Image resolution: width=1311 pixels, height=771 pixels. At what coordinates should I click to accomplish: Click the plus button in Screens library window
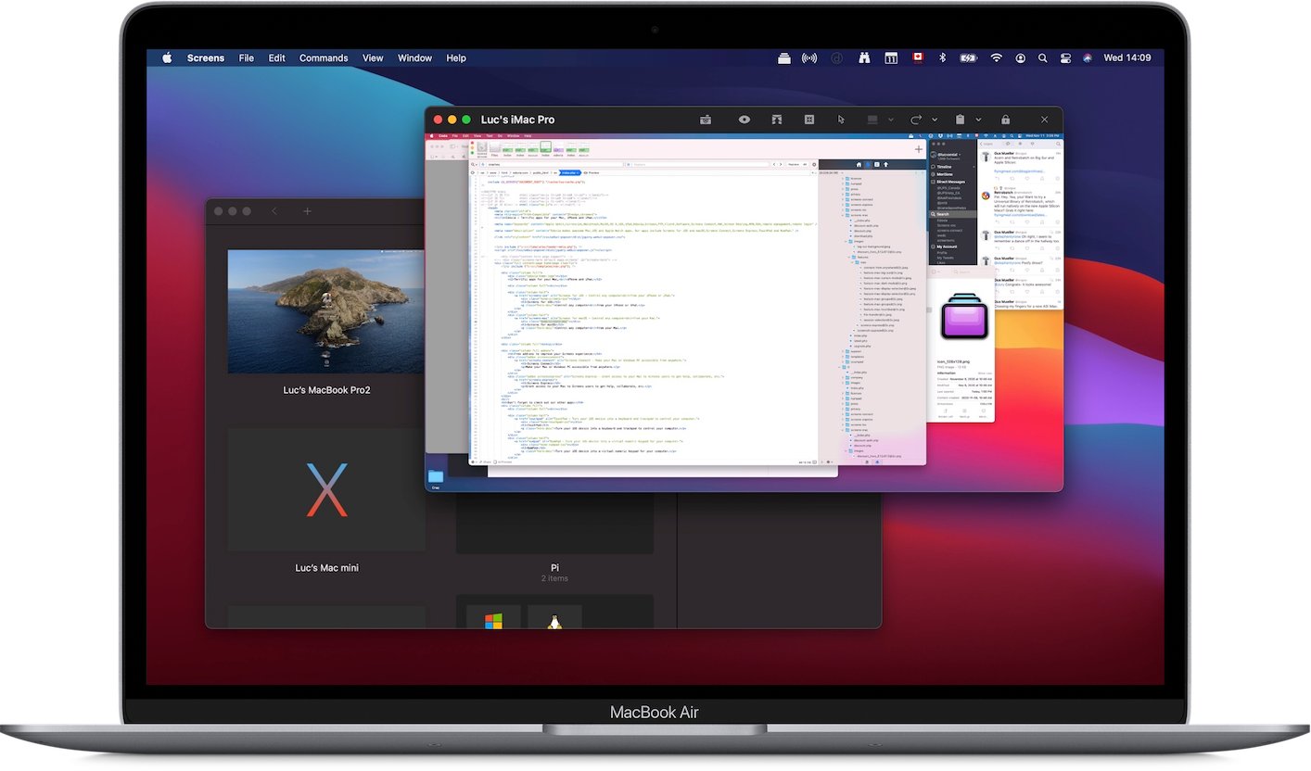click(307, 211)
